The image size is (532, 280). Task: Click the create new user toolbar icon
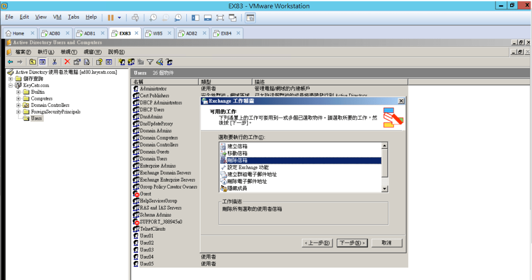122,61
